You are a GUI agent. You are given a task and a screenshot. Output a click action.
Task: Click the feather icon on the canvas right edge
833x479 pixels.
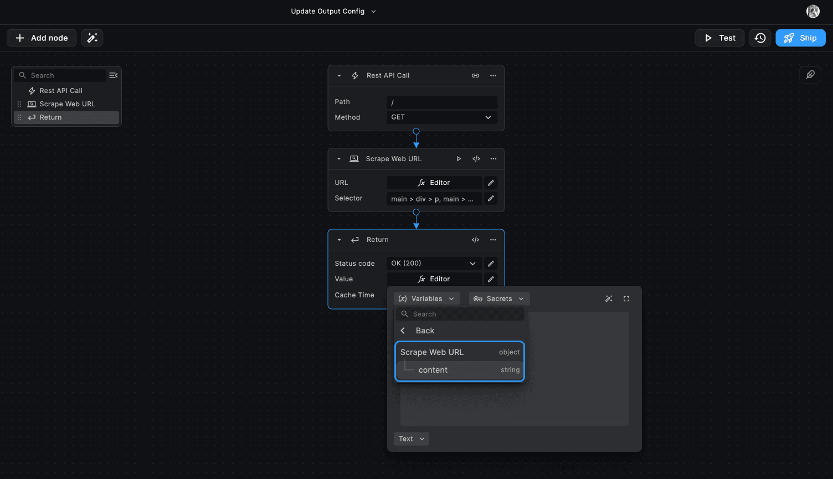[x=810, y=74]
